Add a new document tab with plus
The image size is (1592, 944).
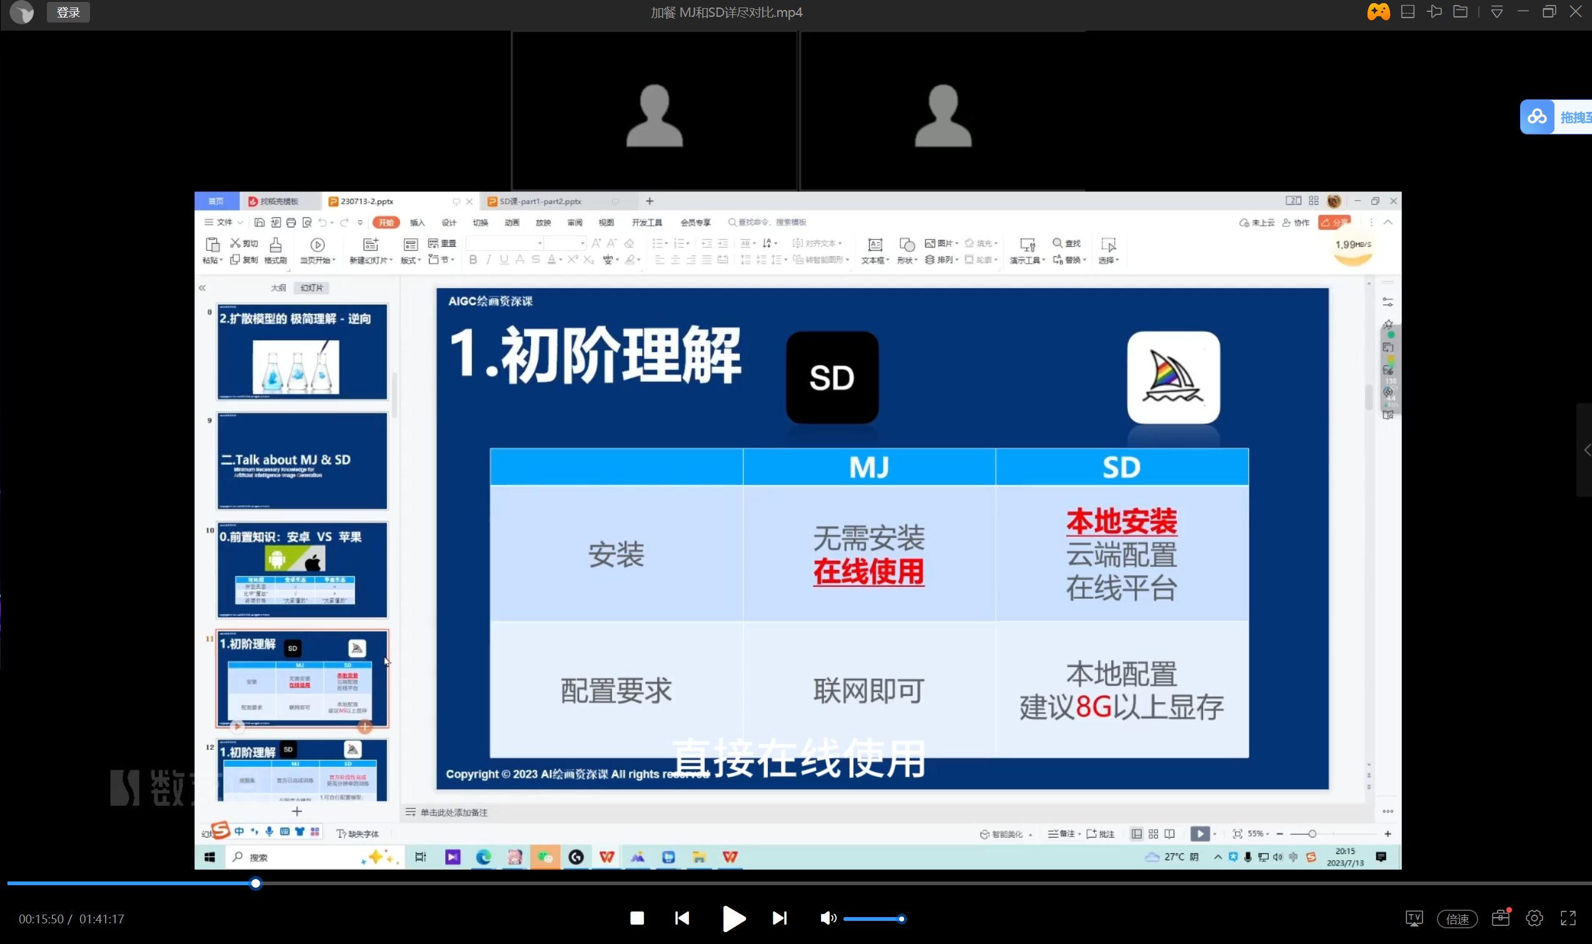click(650, 201)
